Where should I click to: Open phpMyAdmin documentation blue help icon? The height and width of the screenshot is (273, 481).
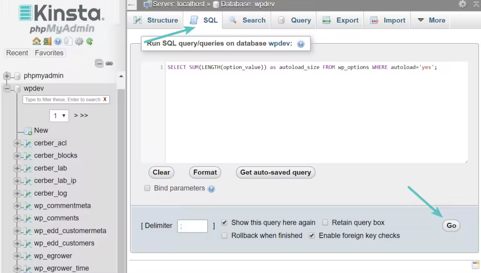(58, 41)
